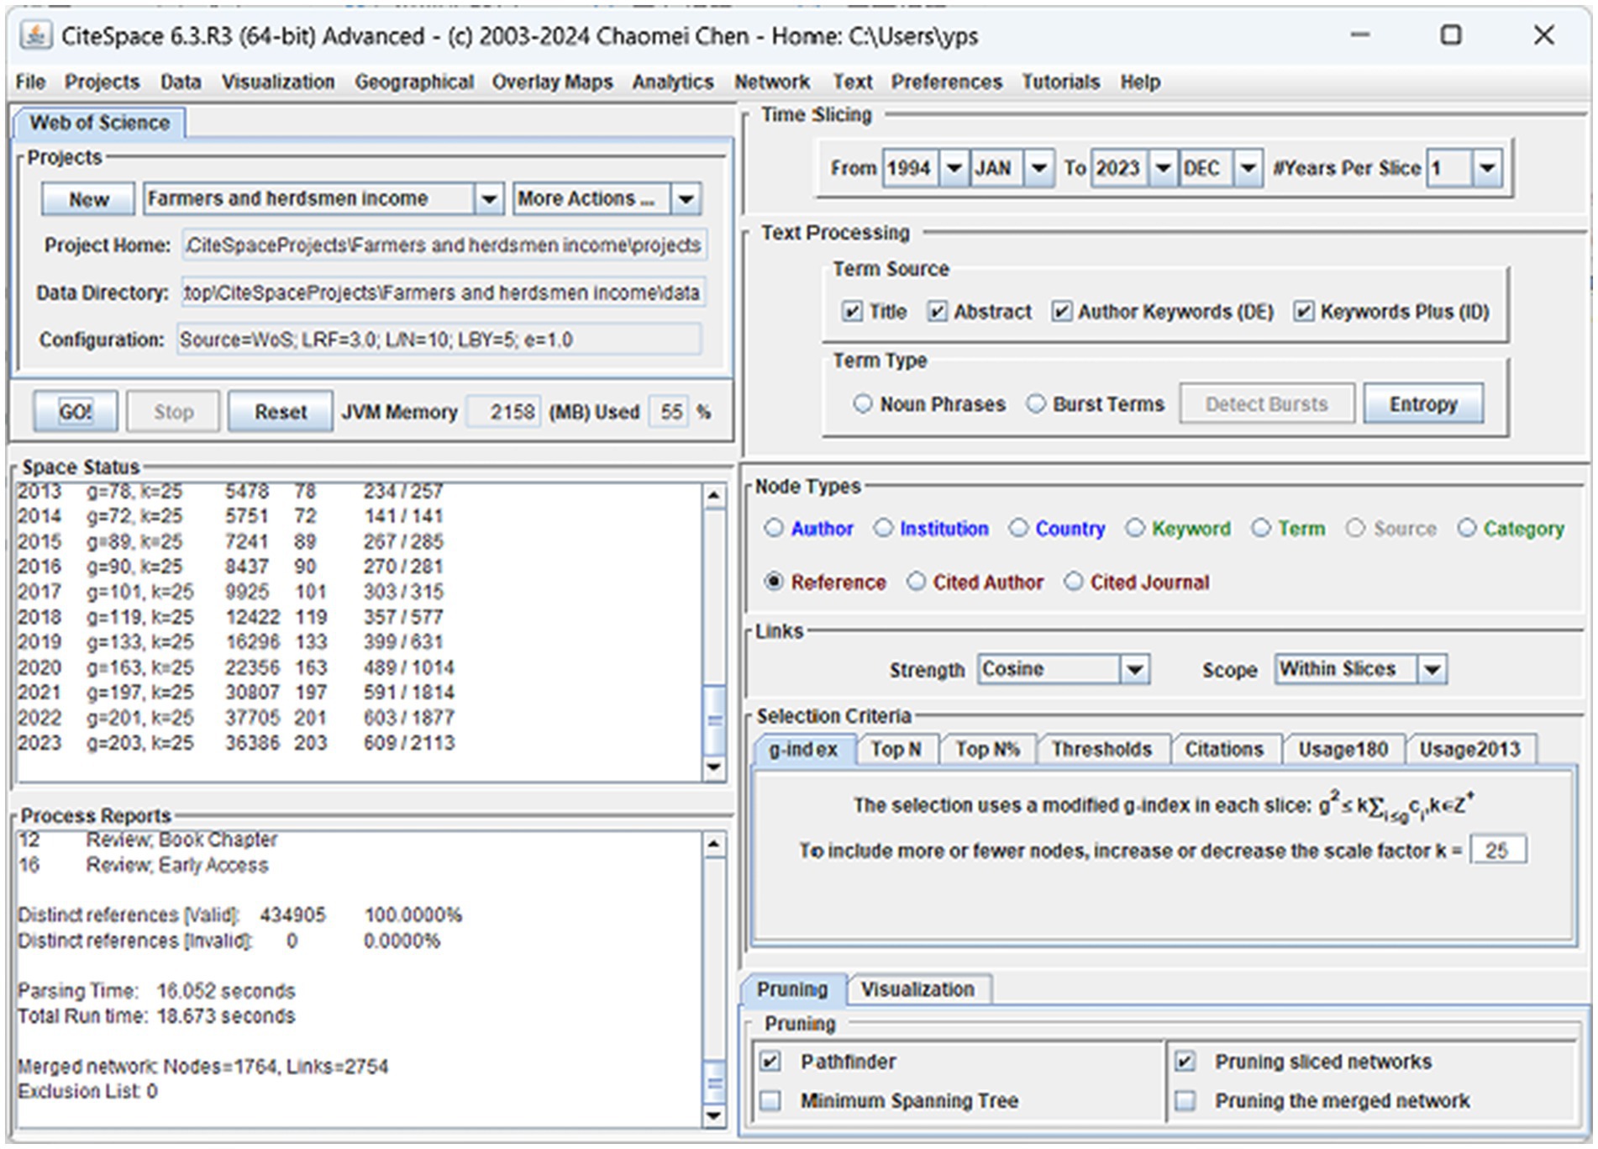Image resolution: width=1598 pixels, height=1149 pixels.
Task: Open the Visualization menu
Action: coord(278,82)
